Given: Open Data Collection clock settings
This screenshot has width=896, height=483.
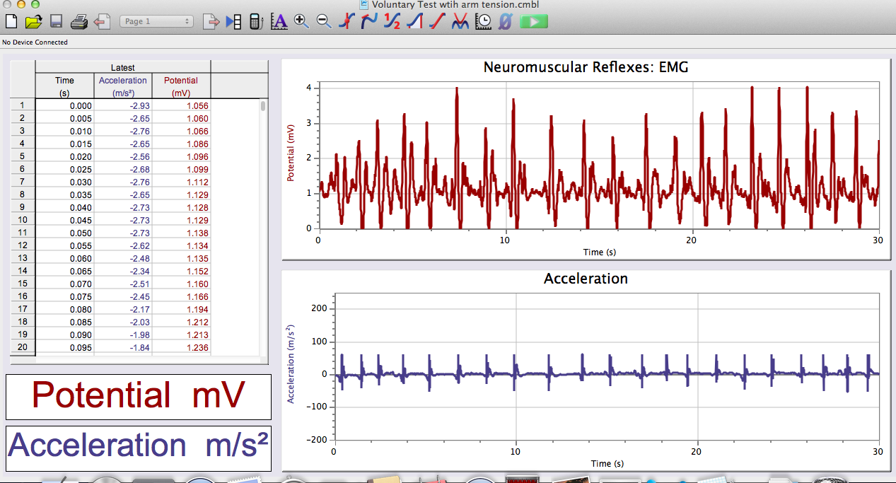Looking at the screenshot, I should point(483,21).
